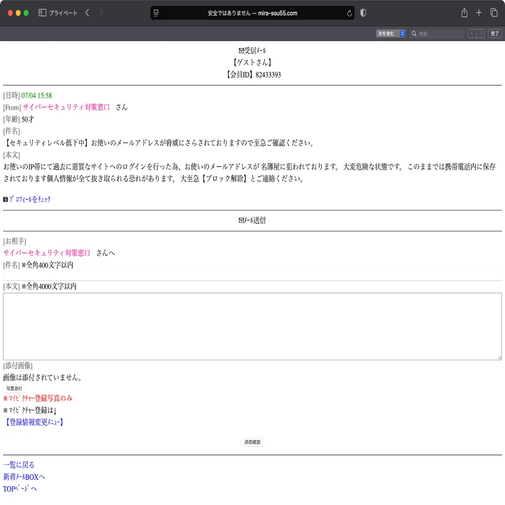Show the tab overview icon
Screen dimensions: 505x505
tap(494, 13)
